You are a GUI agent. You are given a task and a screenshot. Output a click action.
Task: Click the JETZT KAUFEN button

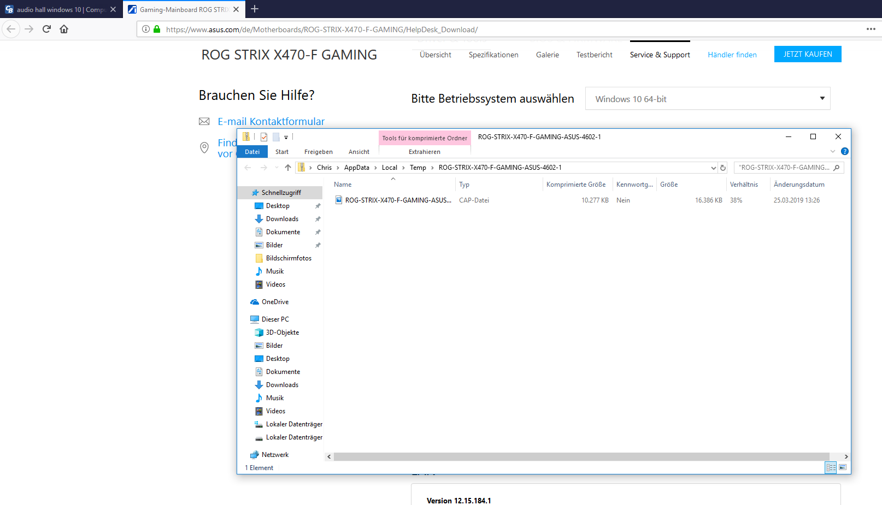808,54
